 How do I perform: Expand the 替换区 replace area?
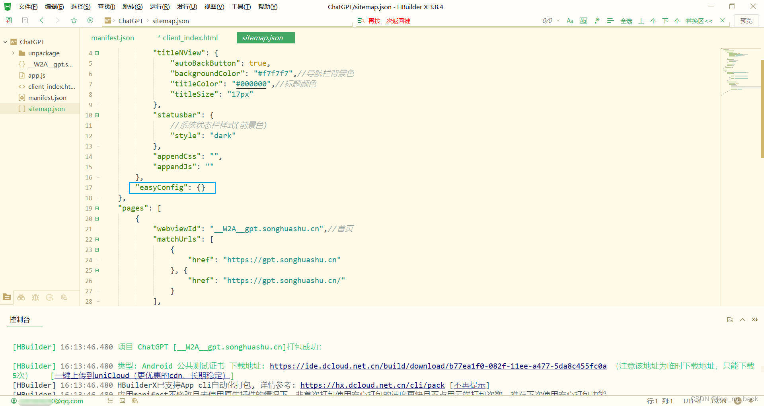[699, 21]
